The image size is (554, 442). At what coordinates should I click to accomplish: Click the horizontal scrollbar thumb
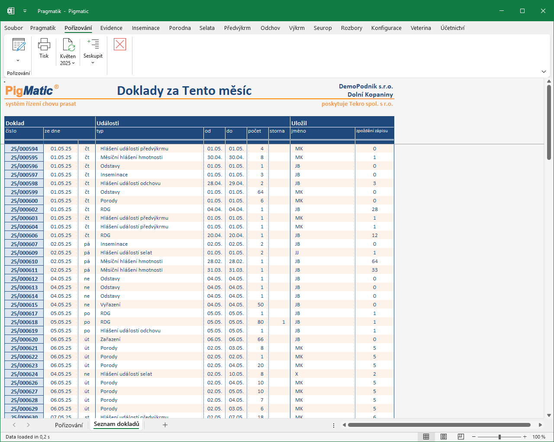pos(439,425)
